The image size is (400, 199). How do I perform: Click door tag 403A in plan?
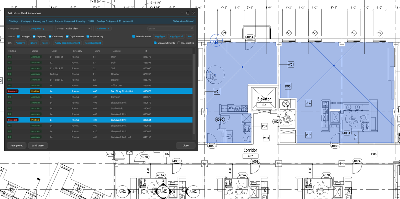pyautogui.click(x=160, y=175)
